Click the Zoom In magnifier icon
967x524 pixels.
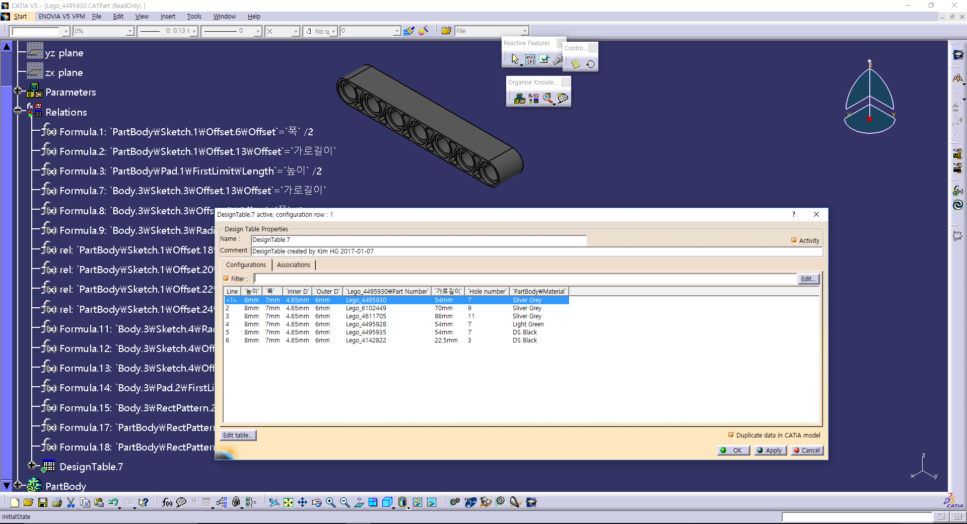[331, 502]
